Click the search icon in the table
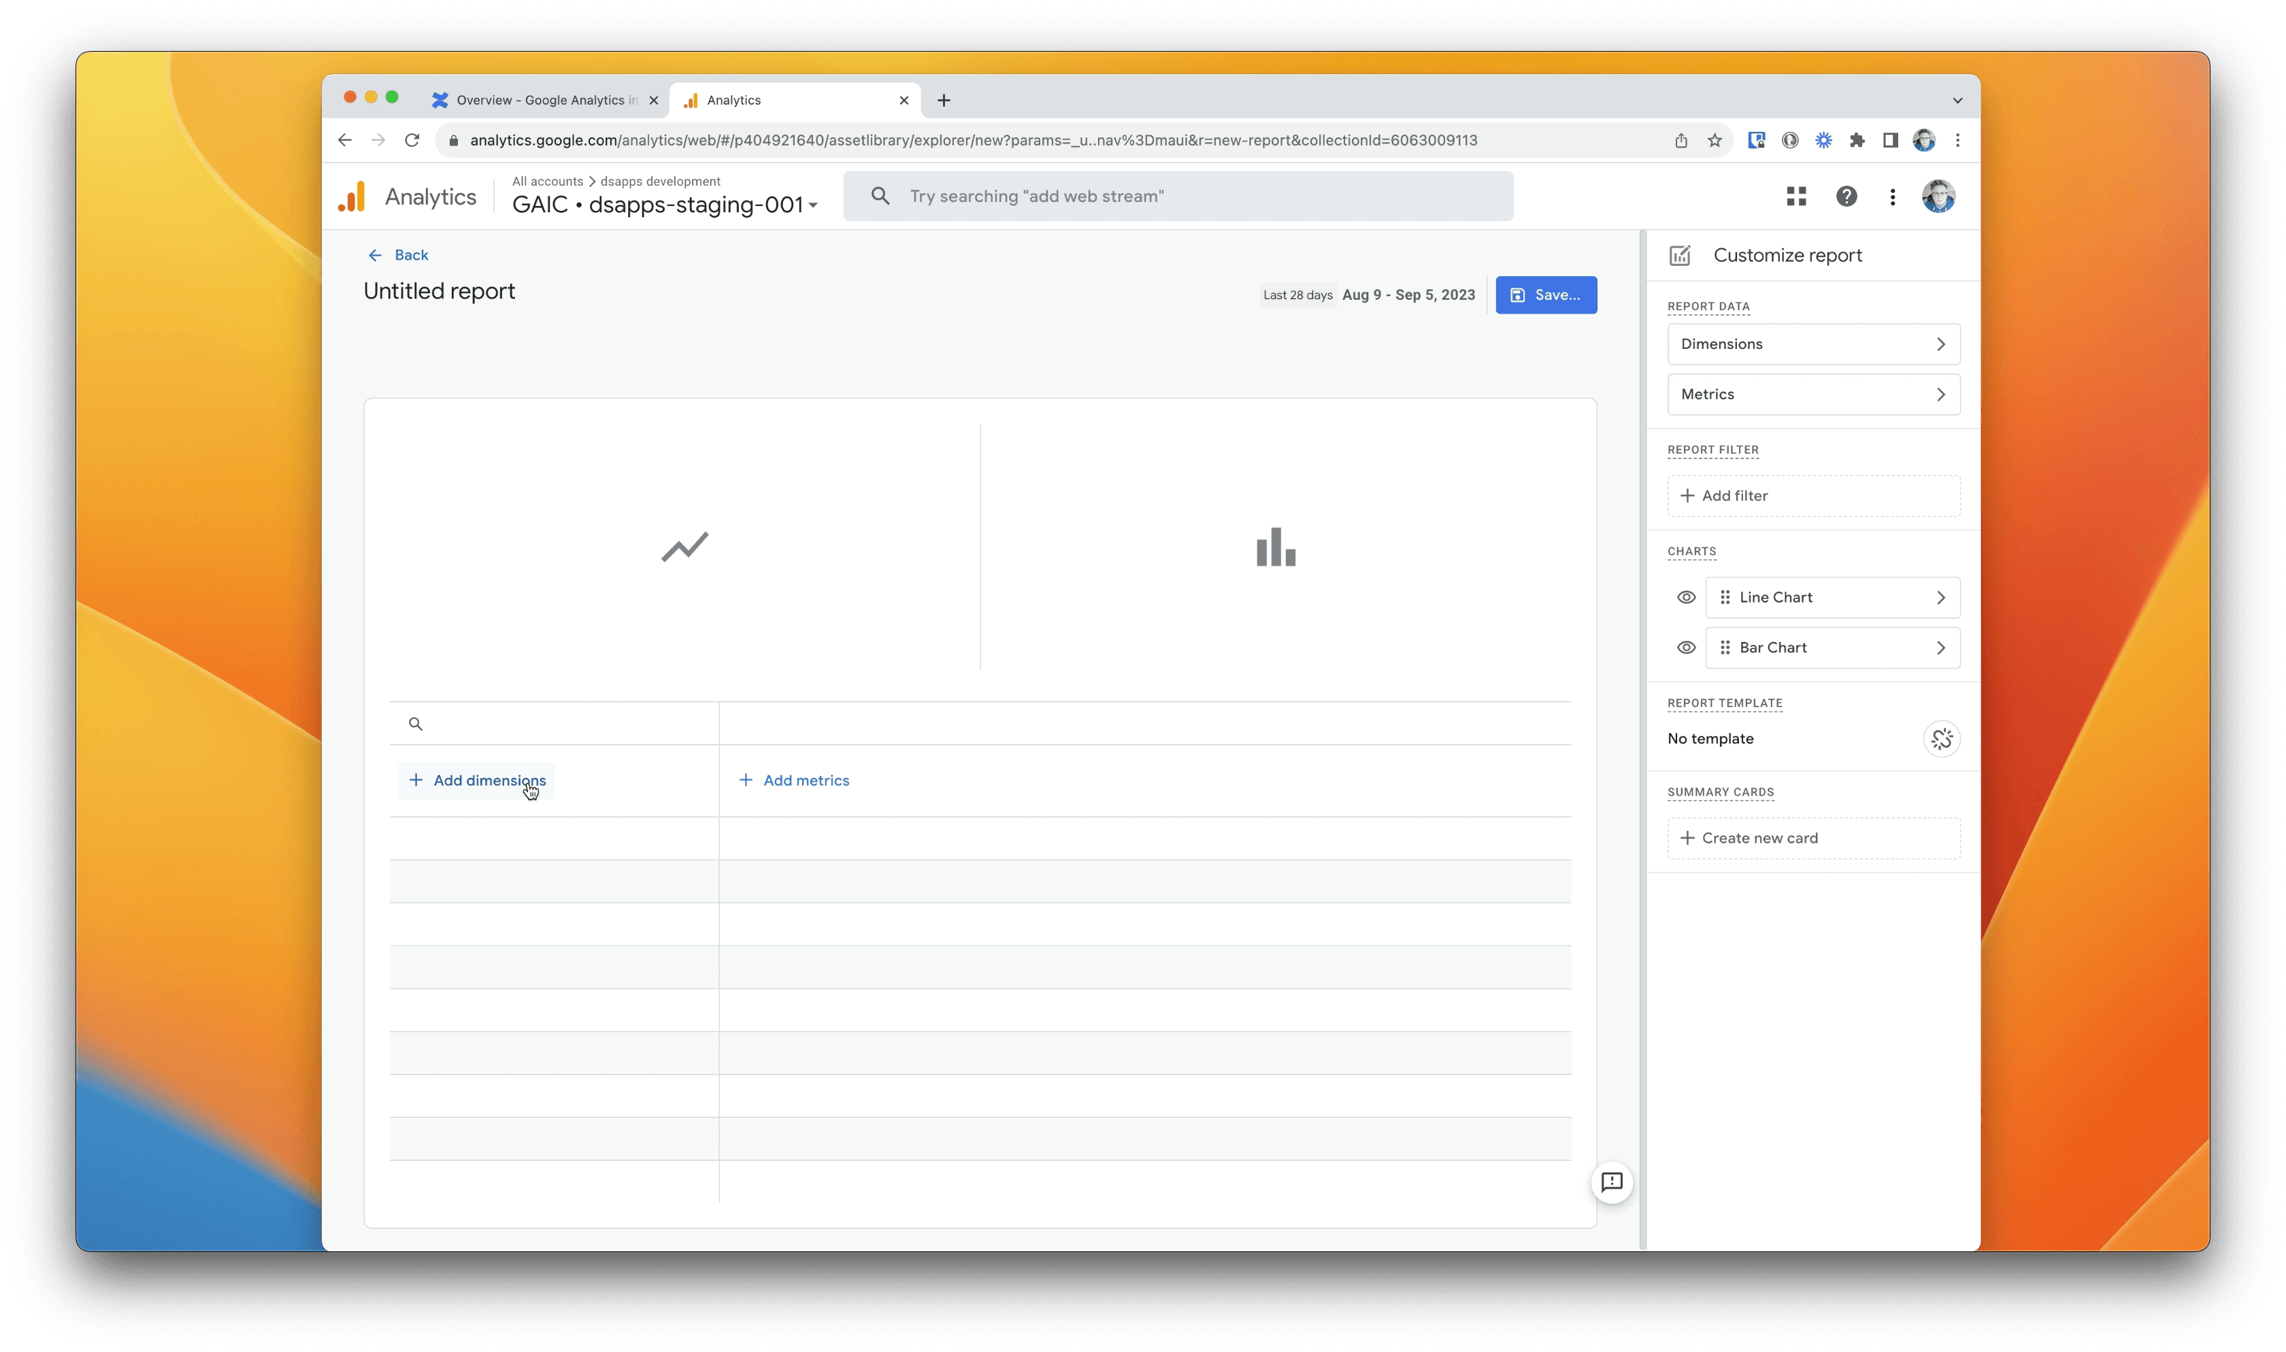This screenshot has height=1352, width=2286. coord(416,724)
